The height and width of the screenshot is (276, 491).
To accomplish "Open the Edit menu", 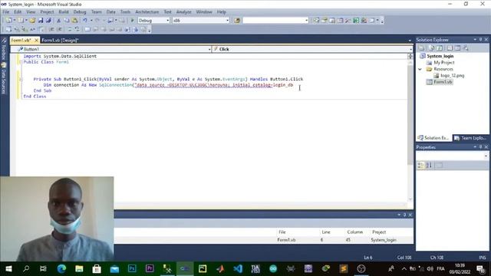I will pyautogui.click(x=18, y=12).
